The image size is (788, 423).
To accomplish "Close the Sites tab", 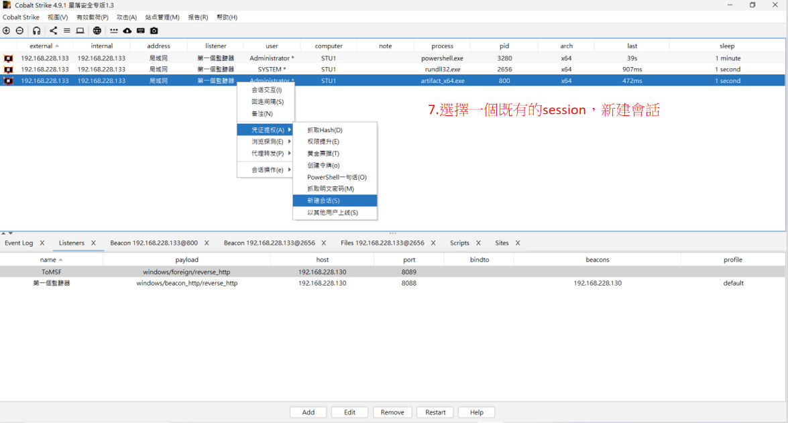I will (518, 243).
